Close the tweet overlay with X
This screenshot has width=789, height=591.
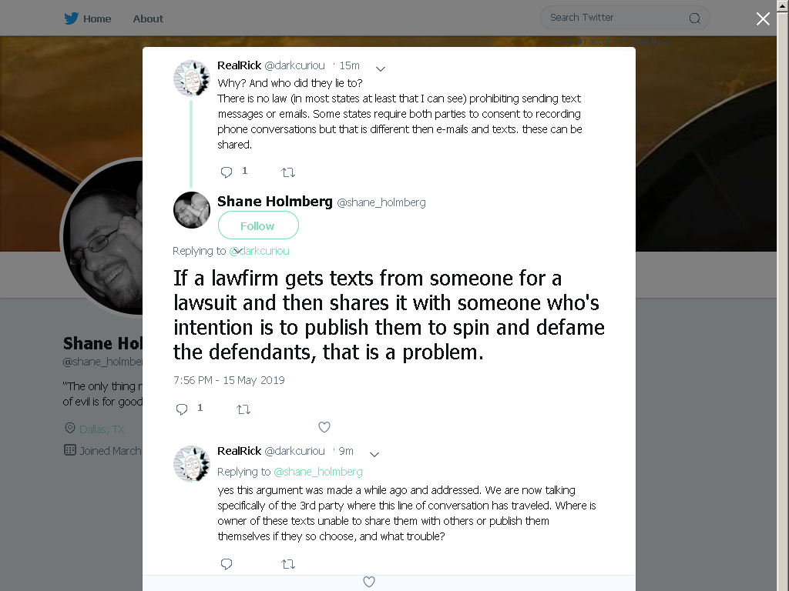(763, 18)
